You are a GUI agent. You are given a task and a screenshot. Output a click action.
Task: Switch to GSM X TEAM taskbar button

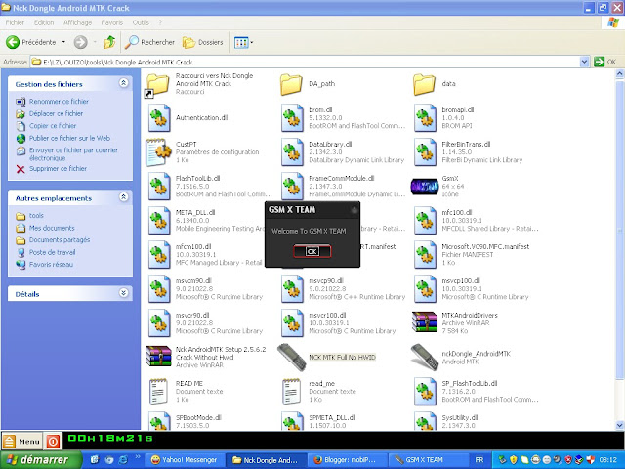click(x=427, y=460)
